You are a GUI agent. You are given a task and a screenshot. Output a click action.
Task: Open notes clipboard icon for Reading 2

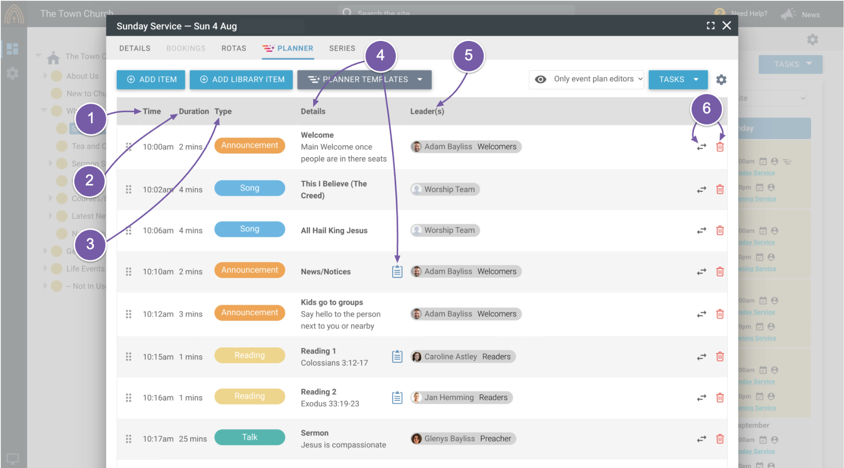coord(397,398)
